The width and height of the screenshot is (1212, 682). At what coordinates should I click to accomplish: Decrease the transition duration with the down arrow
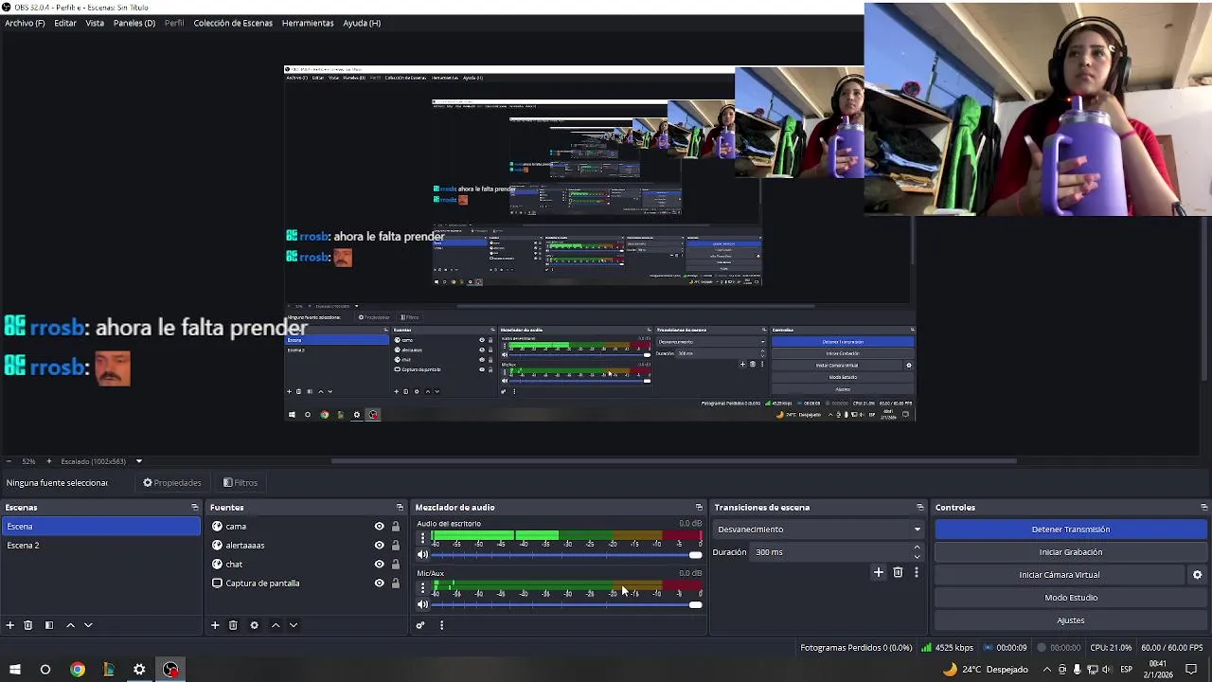pyautogui.click(x=917, y=557)
